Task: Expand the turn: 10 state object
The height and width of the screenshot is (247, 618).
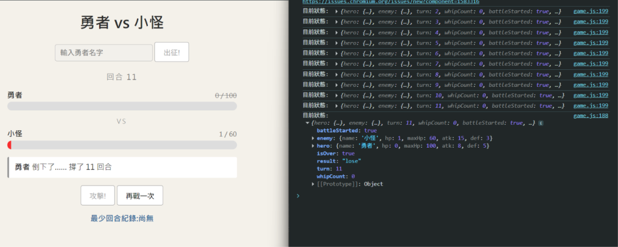Action: tap(336, 95)
